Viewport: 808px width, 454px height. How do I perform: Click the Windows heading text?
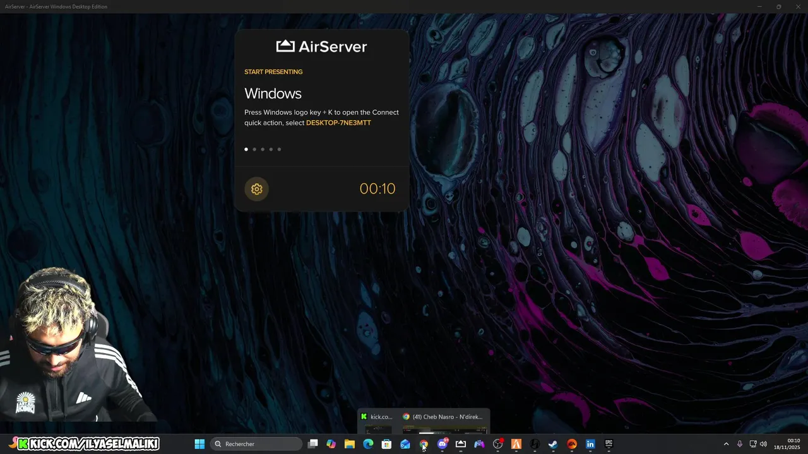tap(273, 93)
